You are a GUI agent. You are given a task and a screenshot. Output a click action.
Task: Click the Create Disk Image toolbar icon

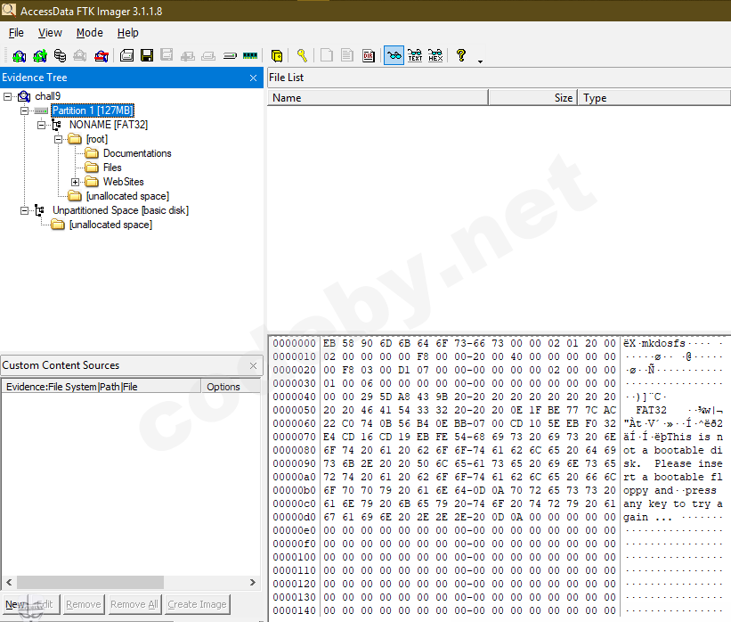tap(126, 55)
